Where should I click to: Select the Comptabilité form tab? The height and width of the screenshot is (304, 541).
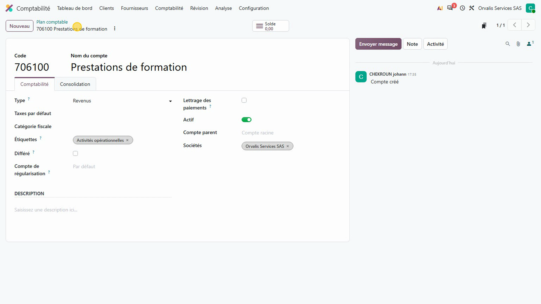pos(34,84)
